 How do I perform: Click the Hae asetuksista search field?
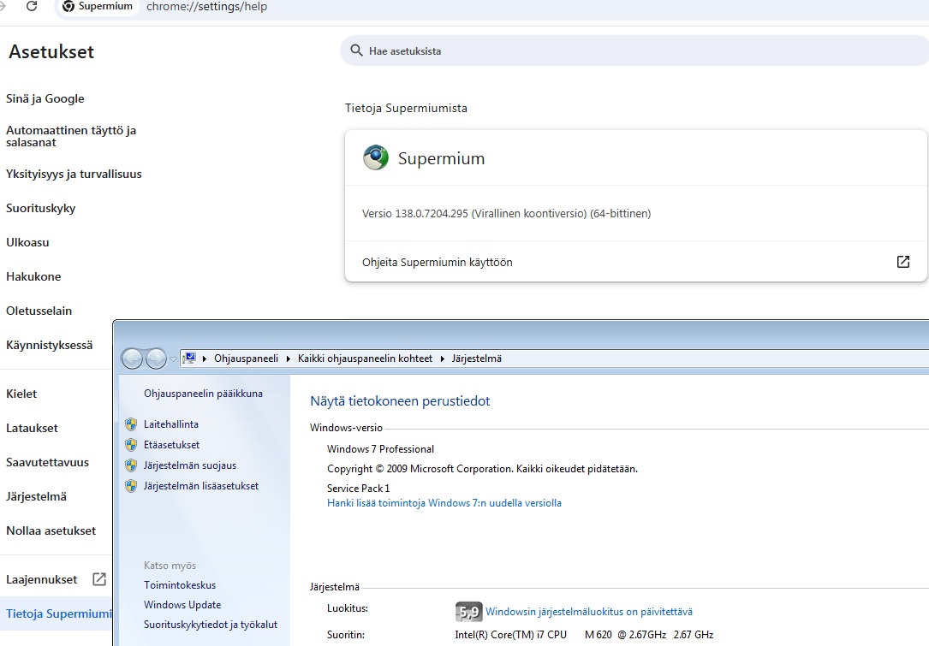pyautogui.click(x=634, y=50)
